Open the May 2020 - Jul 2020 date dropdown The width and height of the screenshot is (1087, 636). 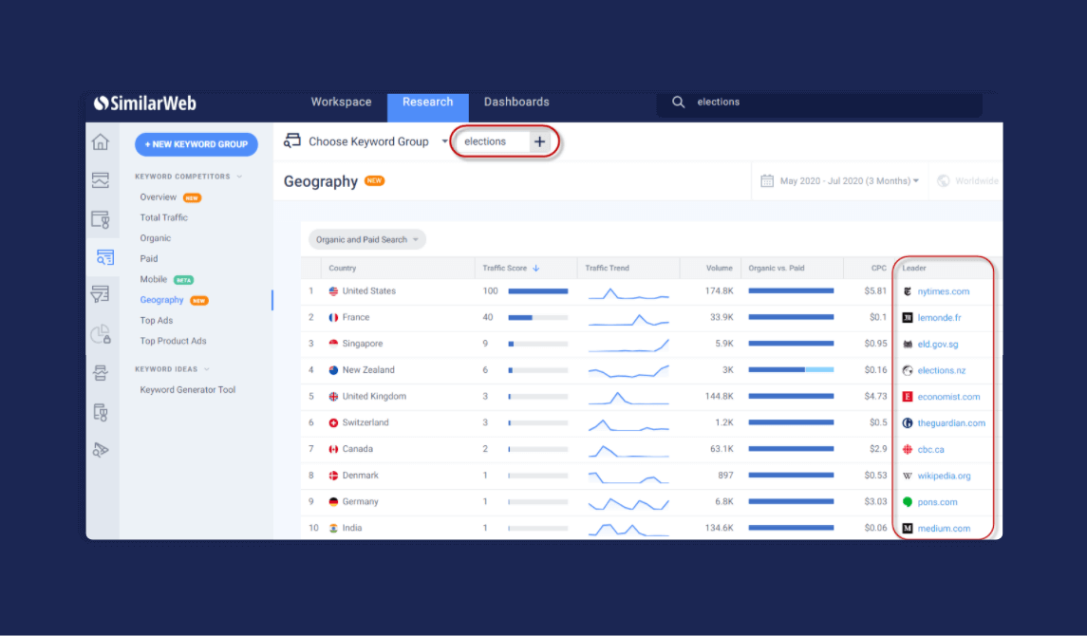(849, 181)
